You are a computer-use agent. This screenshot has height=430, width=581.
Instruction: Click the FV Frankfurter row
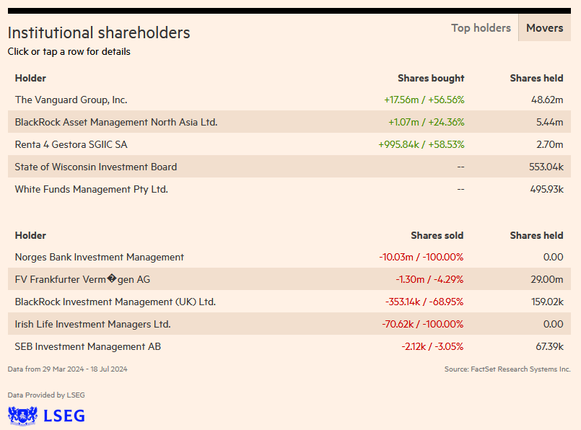82,279
